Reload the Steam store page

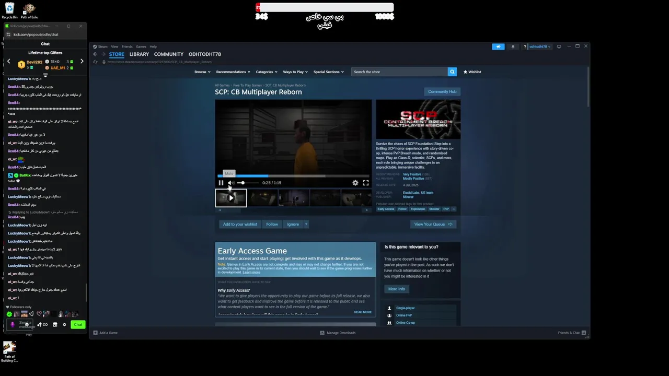pyautogui.click(x=95, y=62)
